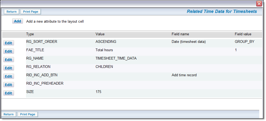Edit the RG_NAME attribute row
This screenshot has width=266, height=121.
point(8,60)
